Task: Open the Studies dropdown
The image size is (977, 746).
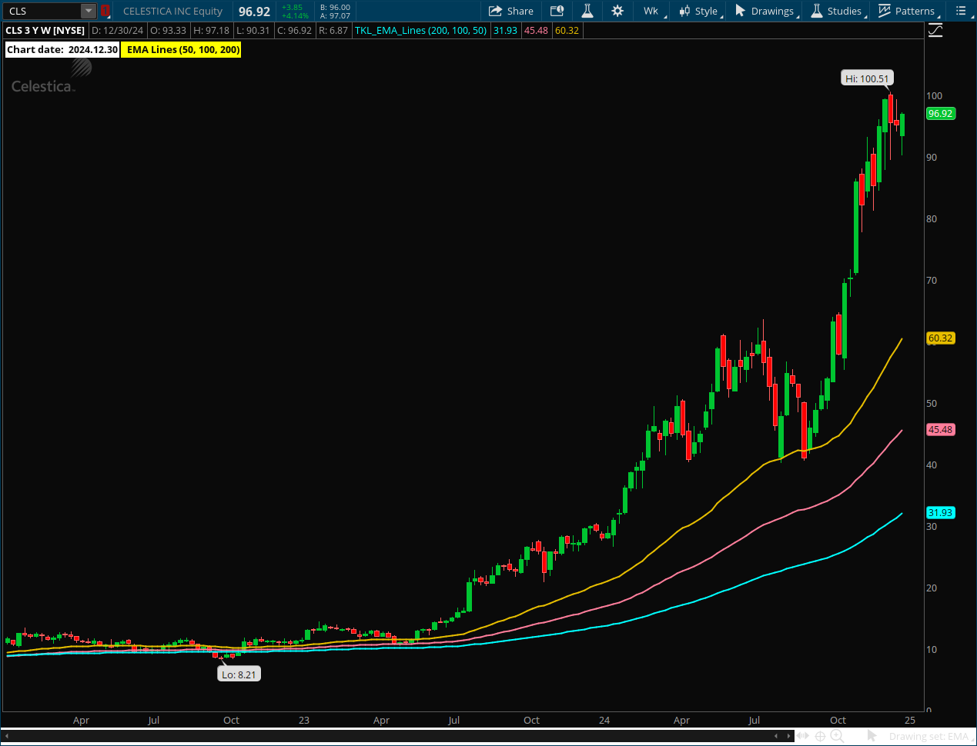Action: click(x=836, y=11)
